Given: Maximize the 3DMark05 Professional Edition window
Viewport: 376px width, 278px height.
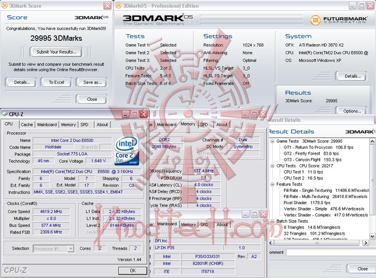Looking at the screenshot, I should pyautogui.click(x=361, y=5).
